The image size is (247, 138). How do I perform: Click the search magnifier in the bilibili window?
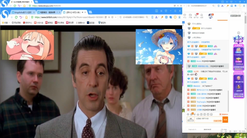pos(147,17)
